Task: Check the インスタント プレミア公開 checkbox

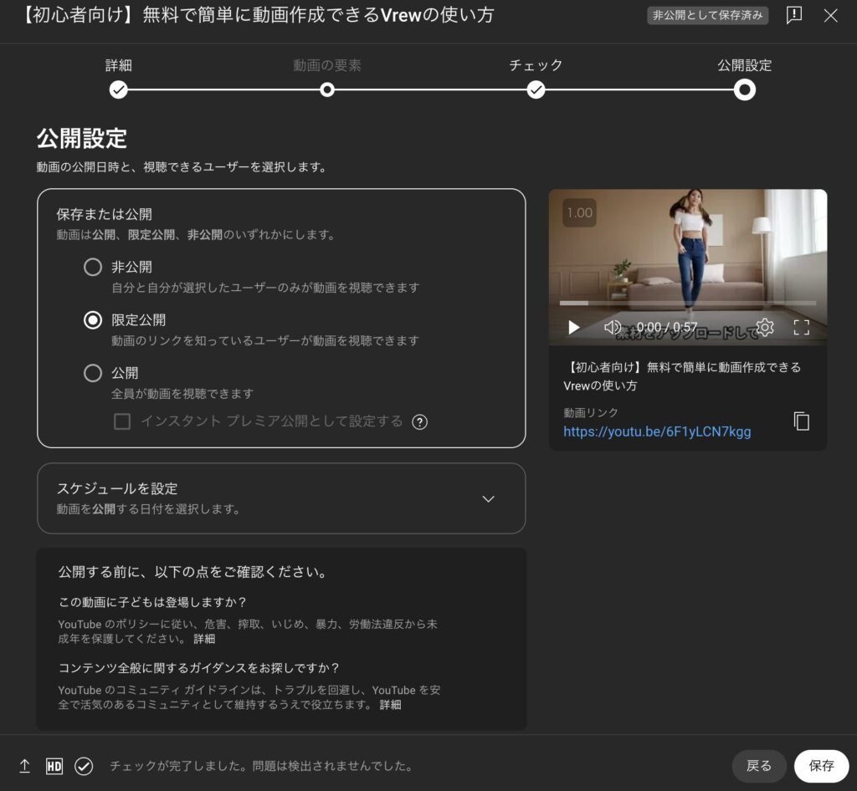Action: coord(122,421)
